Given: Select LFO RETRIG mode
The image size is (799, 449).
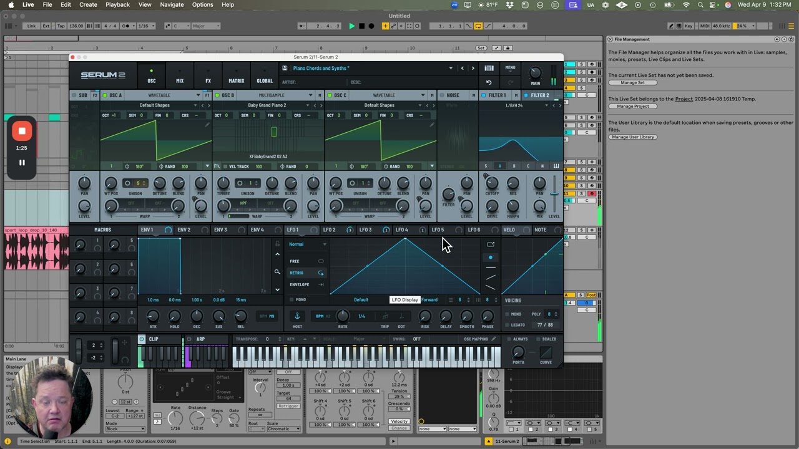Looking at the screenshot, I should [x=306, y=273].
